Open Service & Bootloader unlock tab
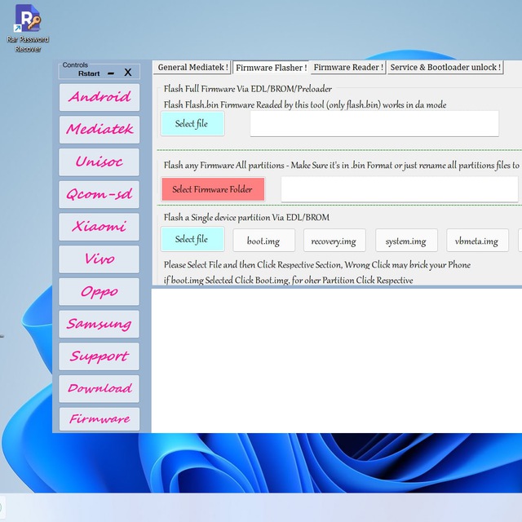This screenshot has width=522, height=522. pos(445,67)
